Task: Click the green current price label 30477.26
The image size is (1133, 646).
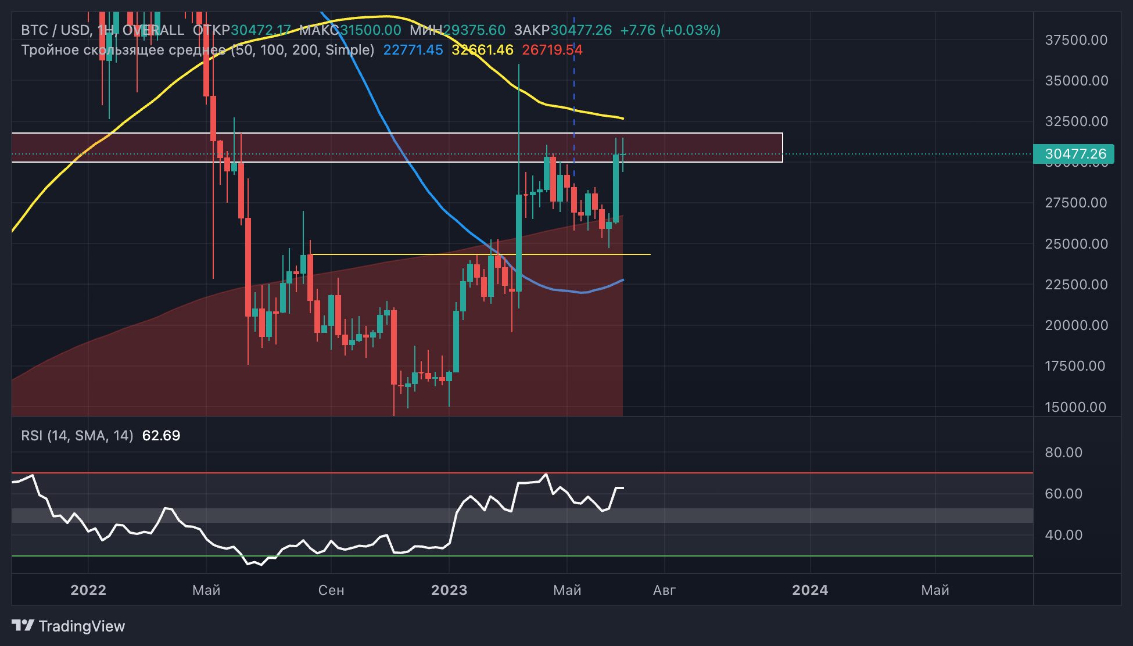Action: click(x=1073, y=154)
